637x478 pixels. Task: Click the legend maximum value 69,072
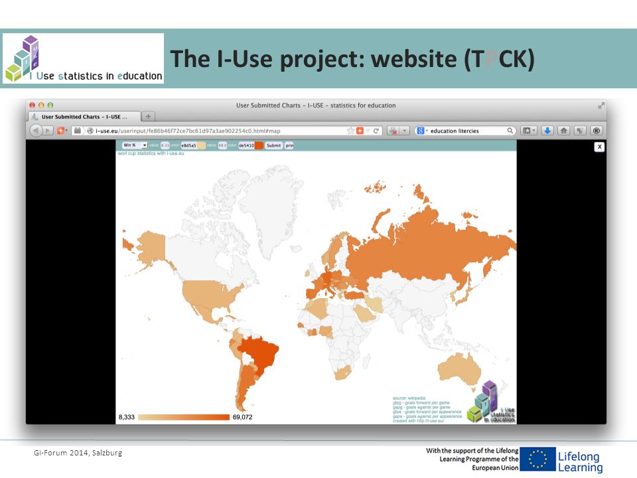tap(243, 417)
